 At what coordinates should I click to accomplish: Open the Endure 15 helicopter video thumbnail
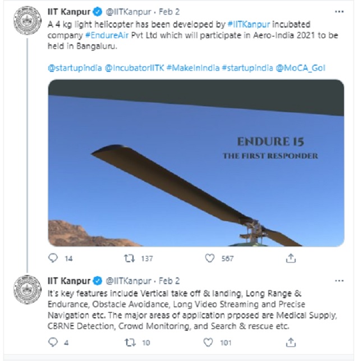point(196,163)
